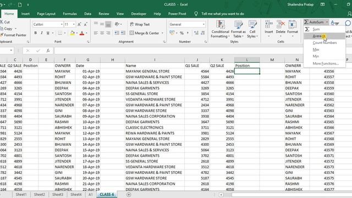Image resolution: width=352 pixels, height=198 pixels.
Task: Click Decrease Decimal icon
Action: click(203, 33)
